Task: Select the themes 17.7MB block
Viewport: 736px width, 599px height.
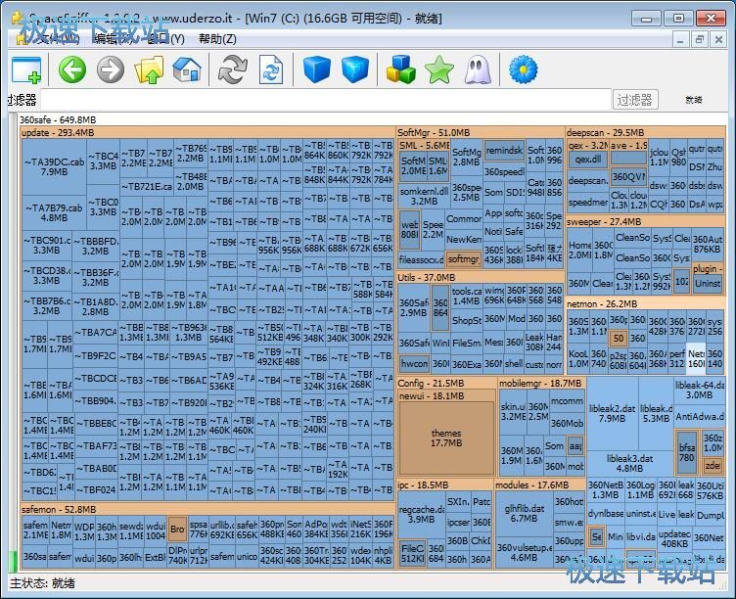Action: tap(446, 438)
